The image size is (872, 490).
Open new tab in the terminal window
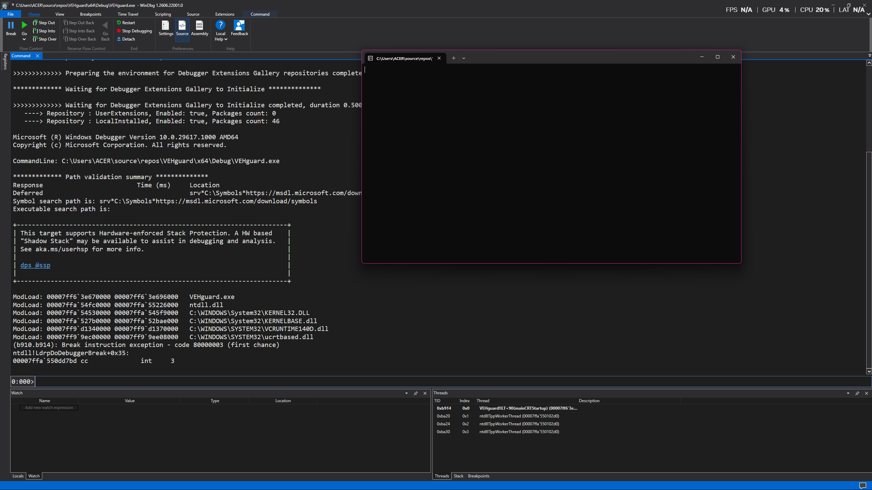tap(454, 58)
